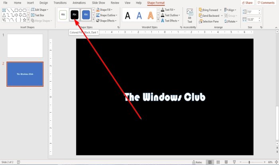Switch to the Design tab
Image resolution: width=279 pixels, height=165 pixels.
(44, 3)
